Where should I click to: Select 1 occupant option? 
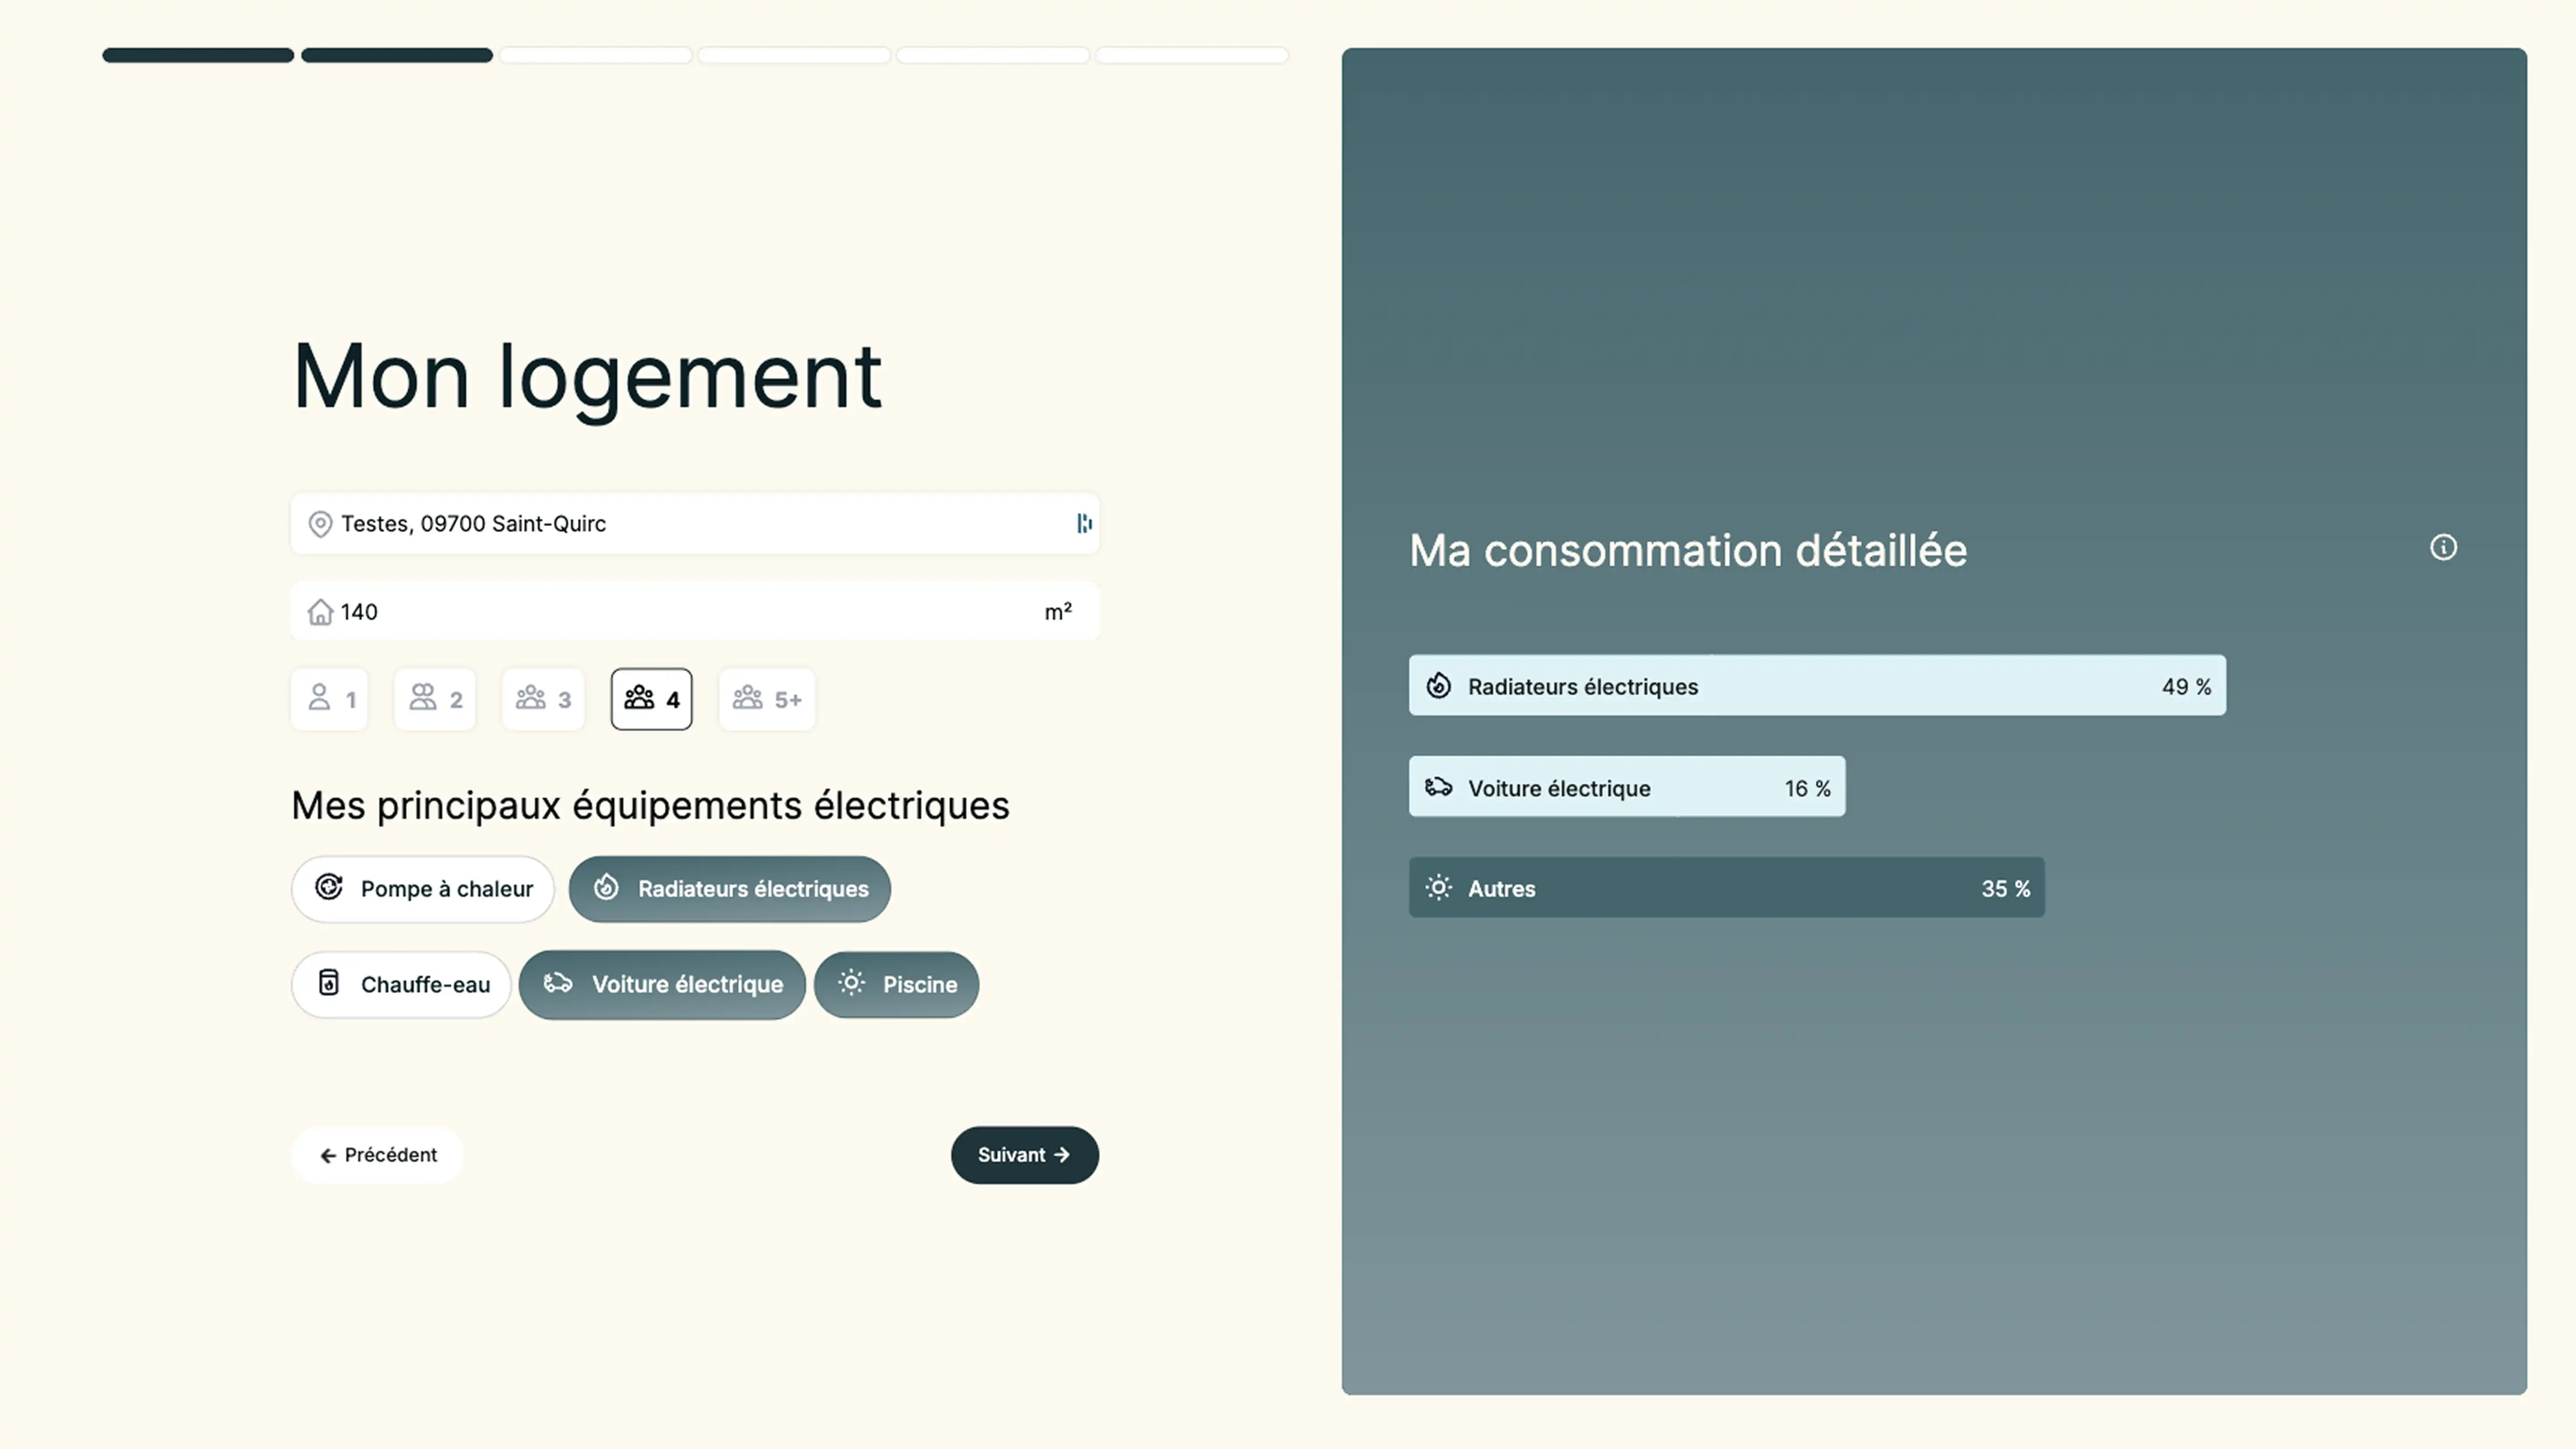[x=330, y=699]
